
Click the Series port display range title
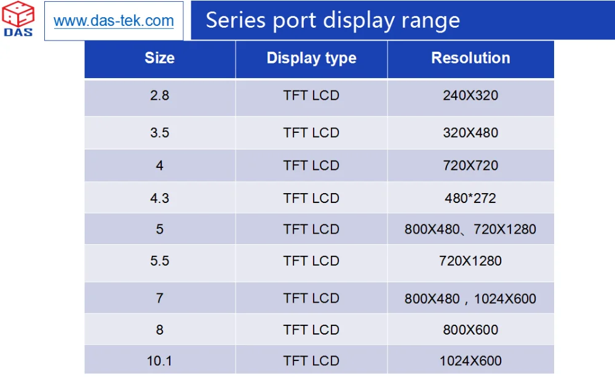coord(333,20)
